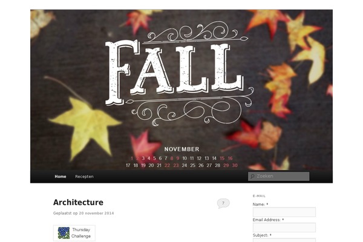Click the NOVEMBER calendar heading
The width and height of the screenshot is (363, 242).
pyautogui.click(x=181, y=149)
